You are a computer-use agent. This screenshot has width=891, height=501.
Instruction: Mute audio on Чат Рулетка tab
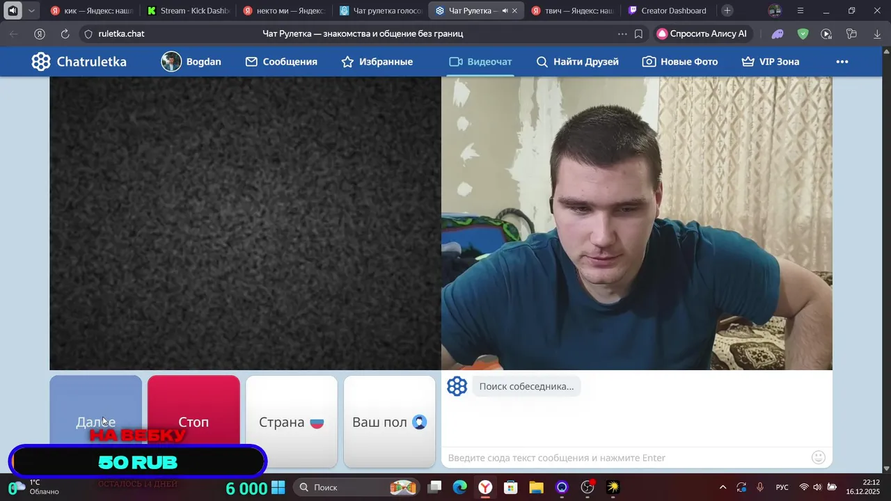coord(505,10)
